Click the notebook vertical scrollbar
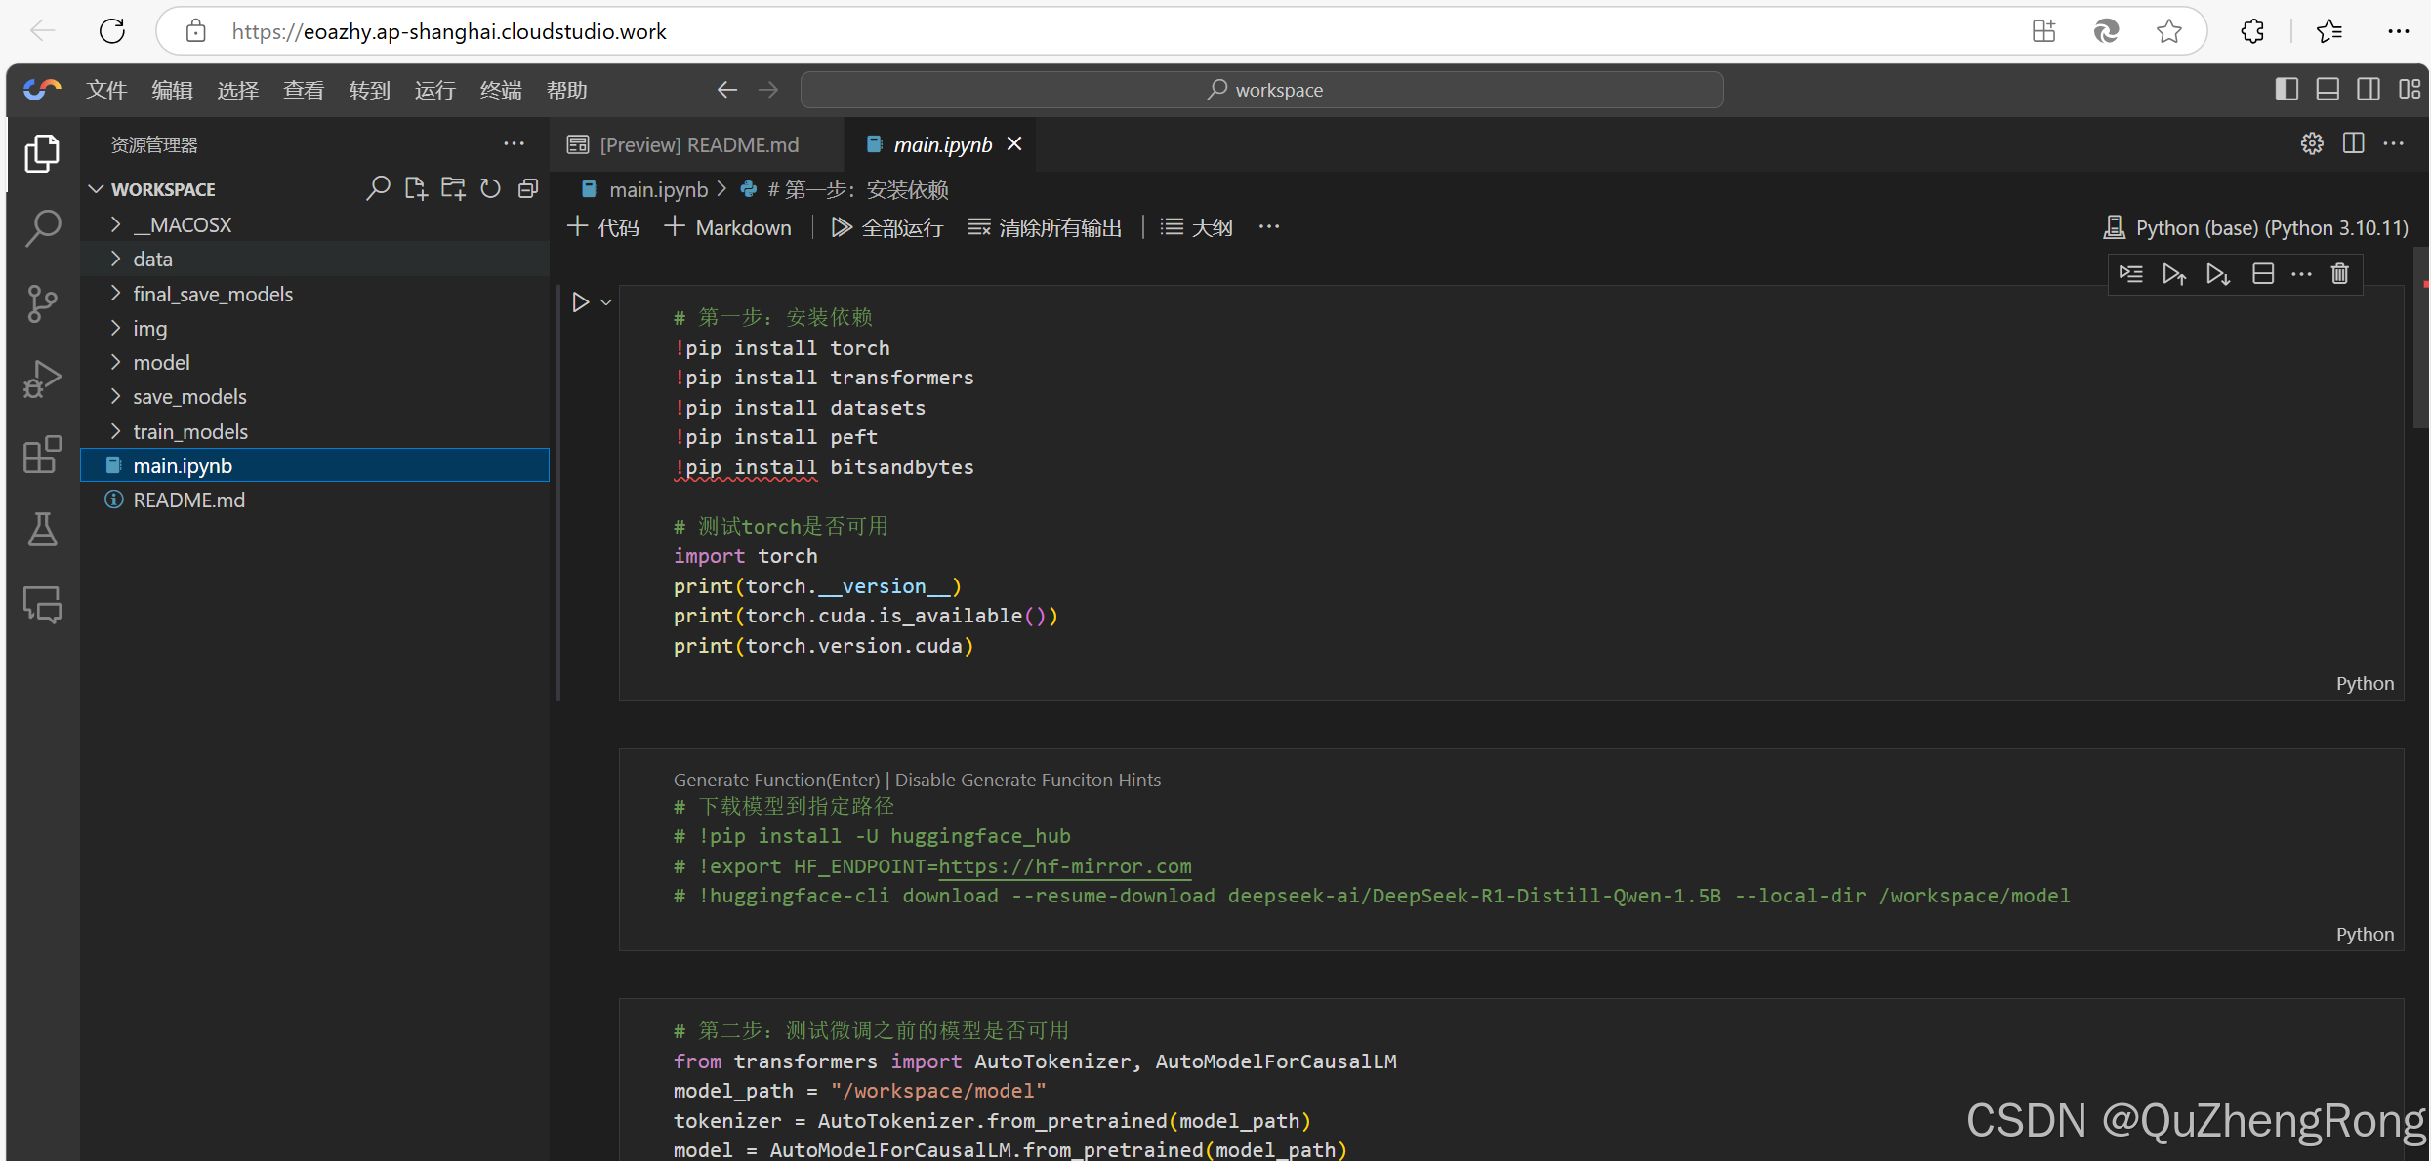2431x1161 pixels. click(2421, 339)
